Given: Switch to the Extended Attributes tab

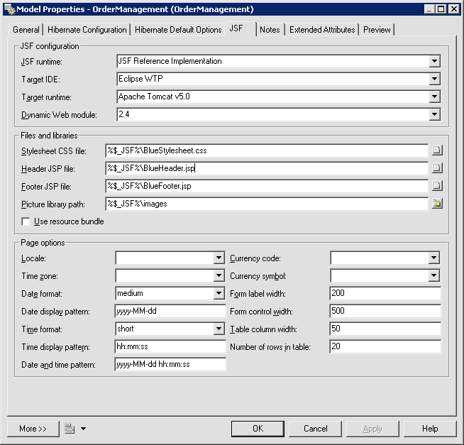Looking at the screenshot, I should point(322,30).
